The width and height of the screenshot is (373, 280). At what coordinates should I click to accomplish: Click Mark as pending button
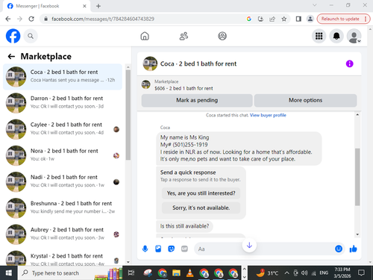pyautogui.click(x=197, y=100)
